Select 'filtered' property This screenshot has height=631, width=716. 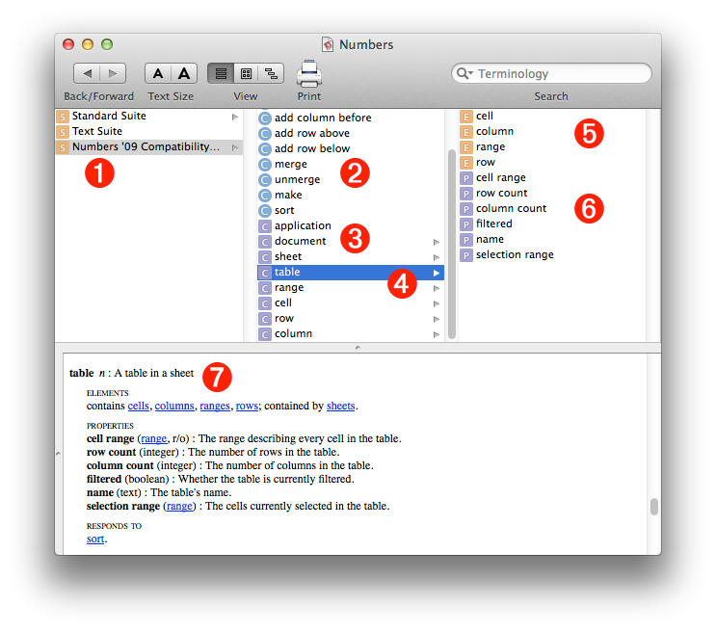[x=551, y=224]
